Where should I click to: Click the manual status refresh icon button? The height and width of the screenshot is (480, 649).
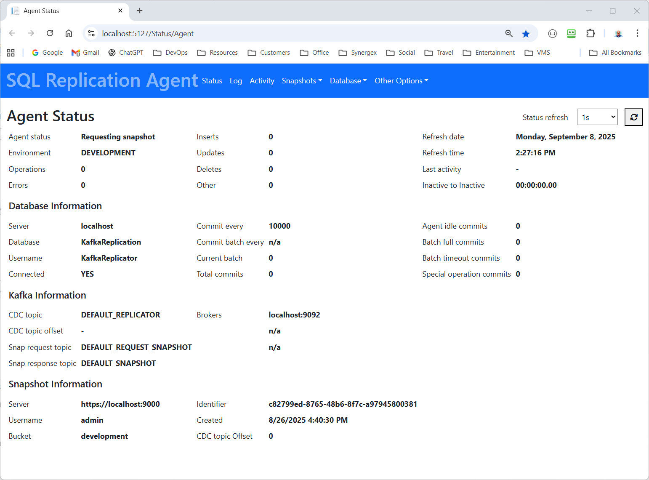pyautogui.click(x=633, y=117)
